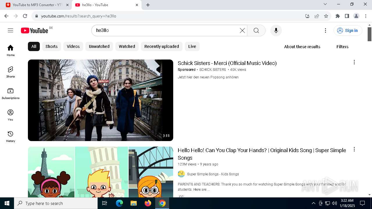Select the Unwatched filter chip
This screenshot has width=372, height=209.
coord(99,46)
